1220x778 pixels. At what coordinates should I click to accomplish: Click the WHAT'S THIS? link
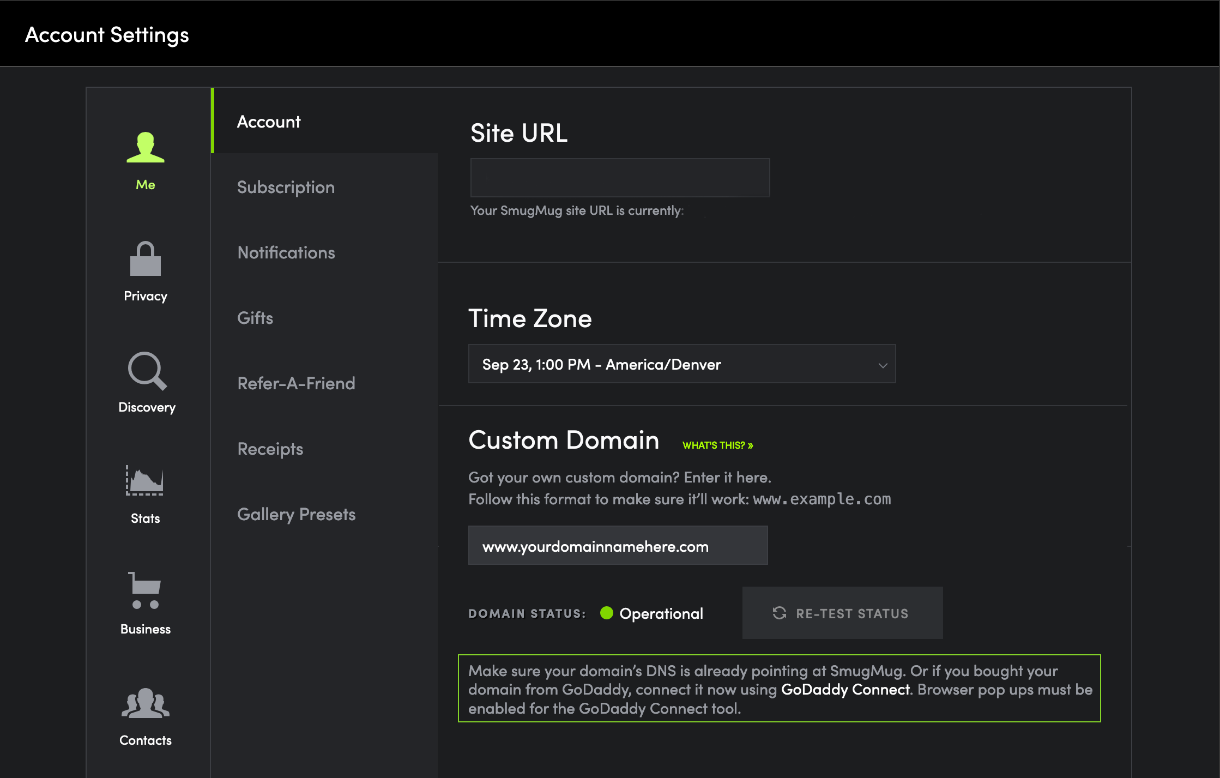pyautogui.click(x=717, y=445)
